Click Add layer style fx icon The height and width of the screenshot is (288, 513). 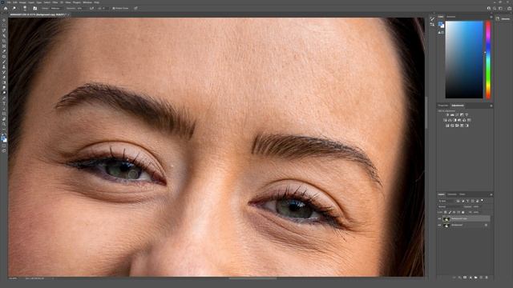(x=459, y=278)
